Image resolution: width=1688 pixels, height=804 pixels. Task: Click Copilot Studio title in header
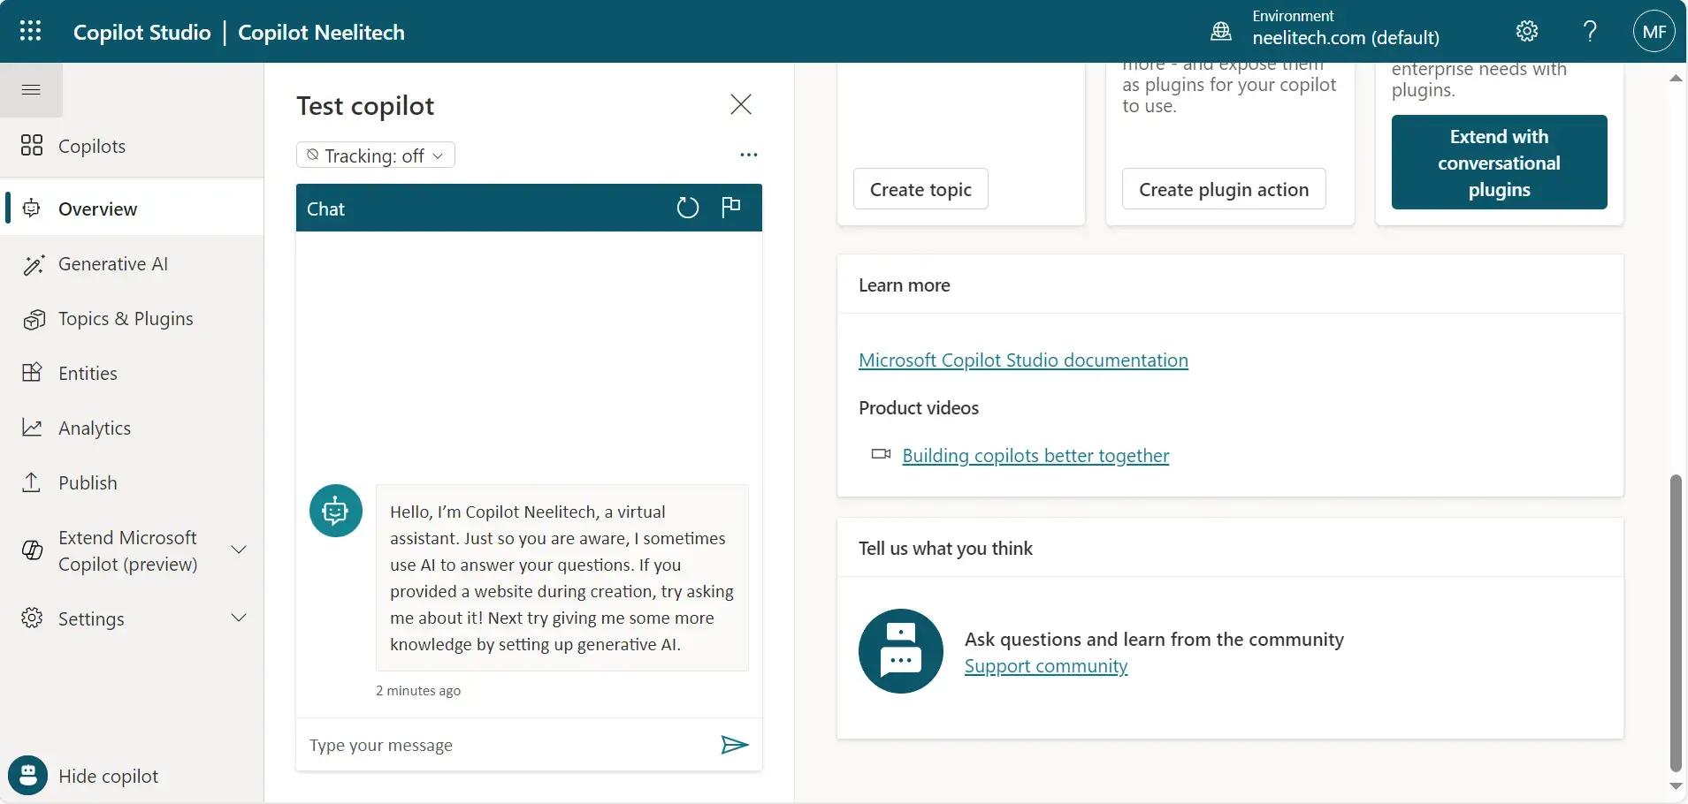(x=142, y=32)
